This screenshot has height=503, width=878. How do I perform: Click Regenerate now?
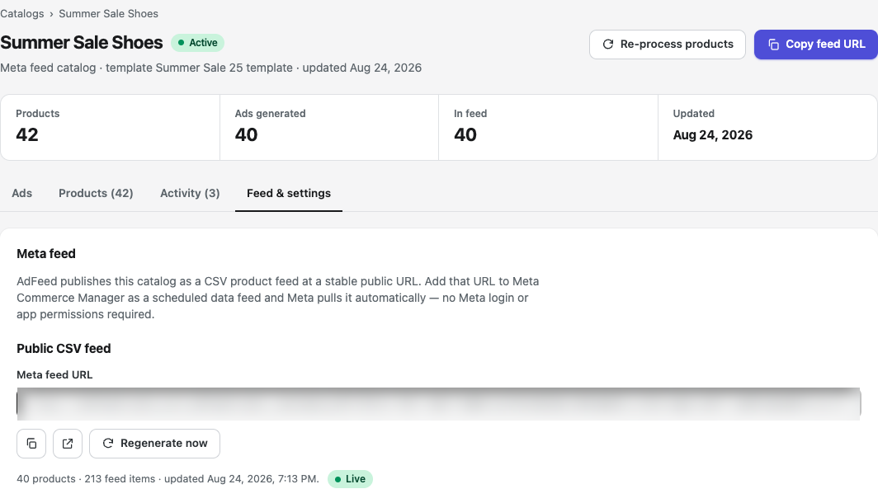[154, 444]
